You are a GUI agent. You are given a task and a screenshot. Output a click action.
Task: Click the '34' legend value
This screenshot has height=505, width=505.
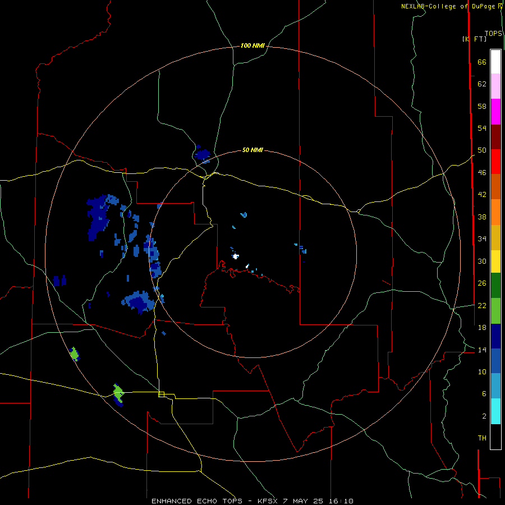coord(482,238)
